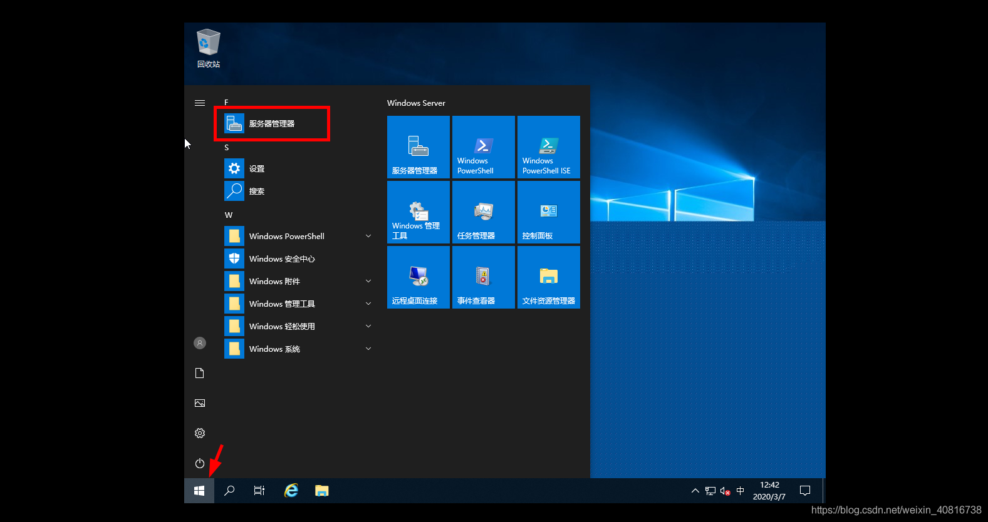988x522 pixels.
Task: Click the power button in Start menu
Action: [200, 463]
